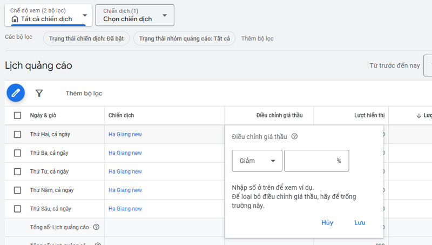Select the Thứ Tư, cả ngày checkbox
The height and width of the screenshot is (245, 432).
tap(18, 171)
